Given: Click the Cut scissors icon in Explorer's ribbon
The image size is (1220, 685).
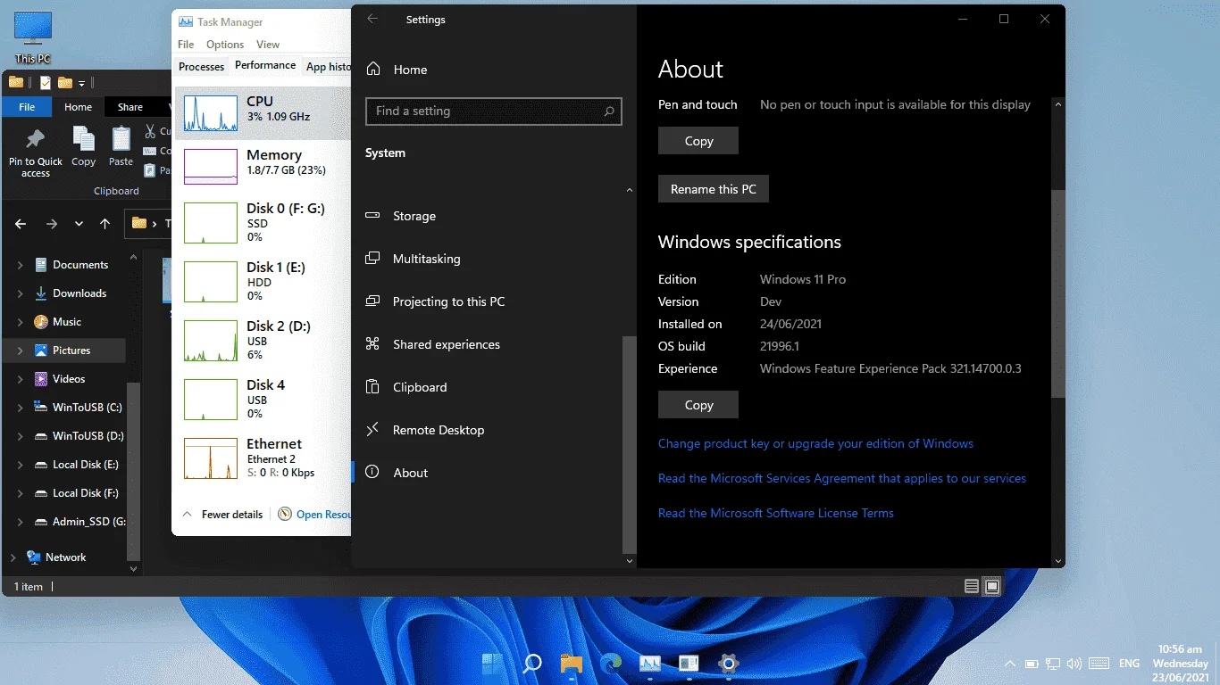Looking at the screenshot, I should coord(151,131).
